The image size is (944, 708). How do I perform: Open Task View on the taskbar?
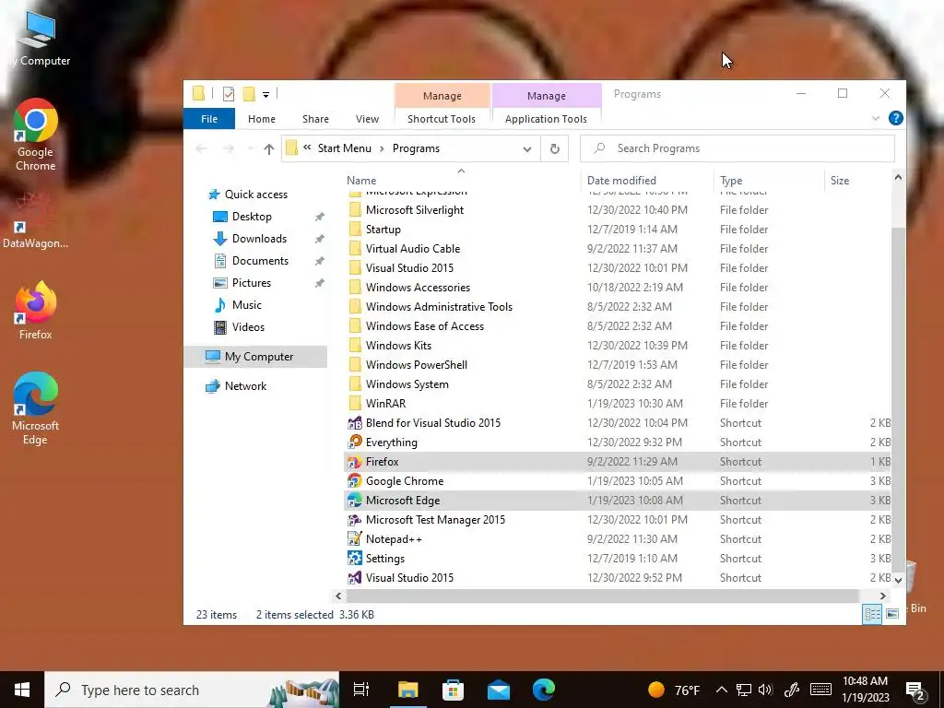pos(361,690)
